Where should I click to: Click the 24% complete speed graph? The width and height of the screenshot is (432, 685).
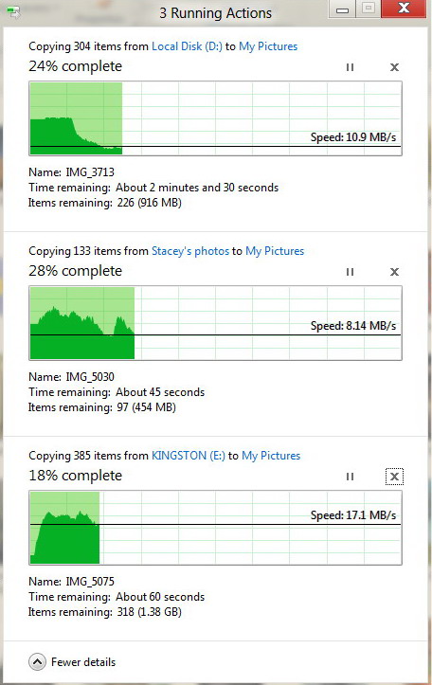(215, 118)
